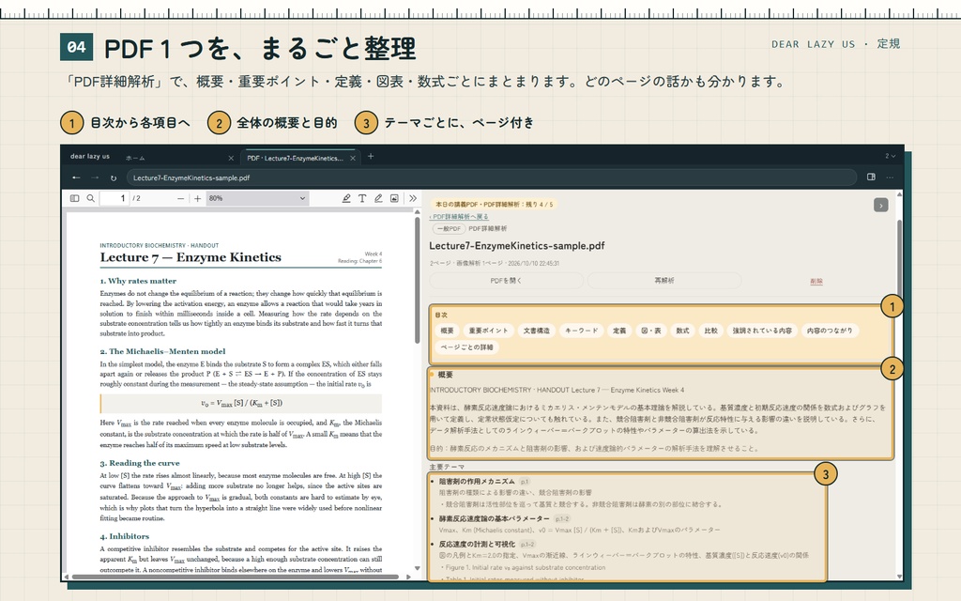Click the theme title '反応速度の計測と可視化'
Viewport: 961px width, 601px height.
tap(477, 545)
